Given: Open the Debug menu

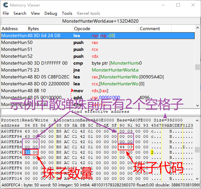Looking at the screenshot, I should click(51, 13).
